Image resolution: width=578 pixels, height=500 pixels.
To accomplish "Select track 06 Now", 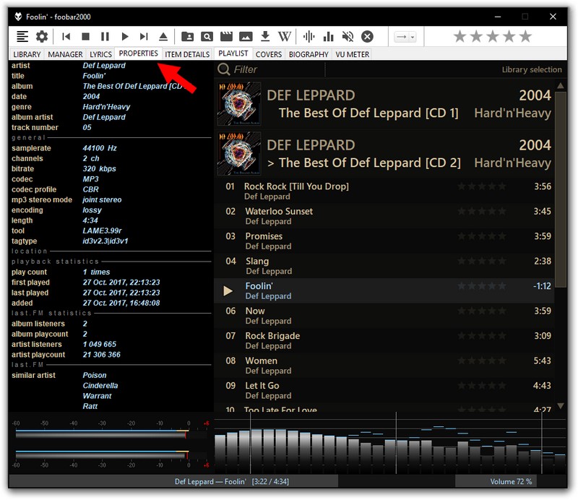I will tap(384, 316).
